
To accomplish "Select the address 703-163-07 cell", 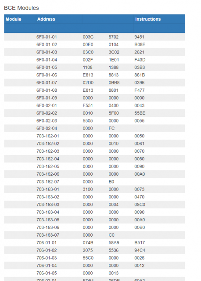I will pos(48,235).
